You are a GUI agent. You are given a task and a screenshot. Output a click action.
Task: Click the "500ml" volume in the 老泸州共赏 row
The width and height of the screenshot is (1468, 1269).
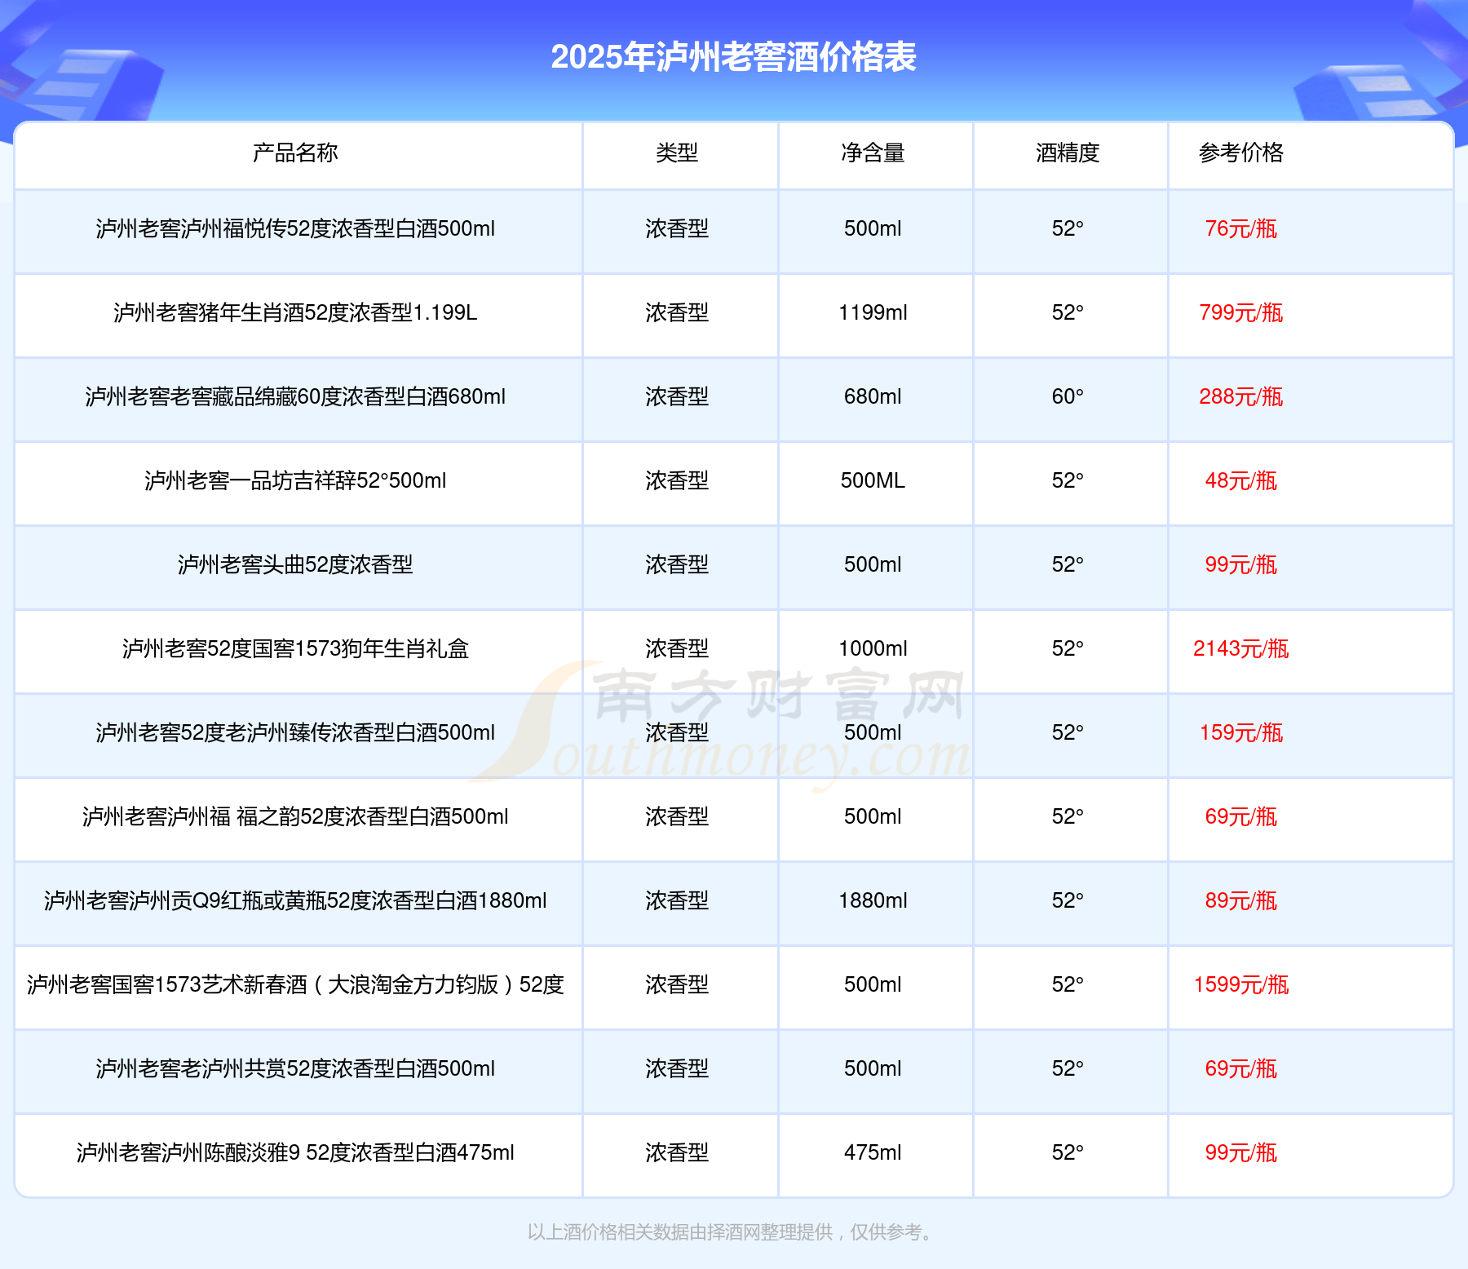point(873,1068)
